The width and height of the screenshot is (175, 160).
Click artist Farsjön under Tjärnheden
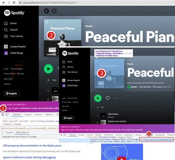[111, 117]
